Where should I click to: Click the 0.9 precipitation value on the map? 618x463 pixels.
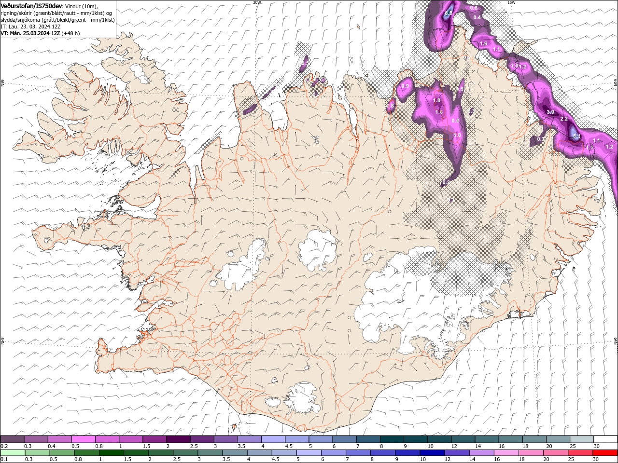[x=405, y=86]
